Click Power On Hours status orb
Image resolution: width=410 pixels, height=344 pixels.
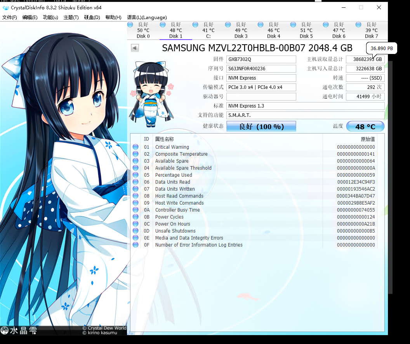(x=136, y=224)
